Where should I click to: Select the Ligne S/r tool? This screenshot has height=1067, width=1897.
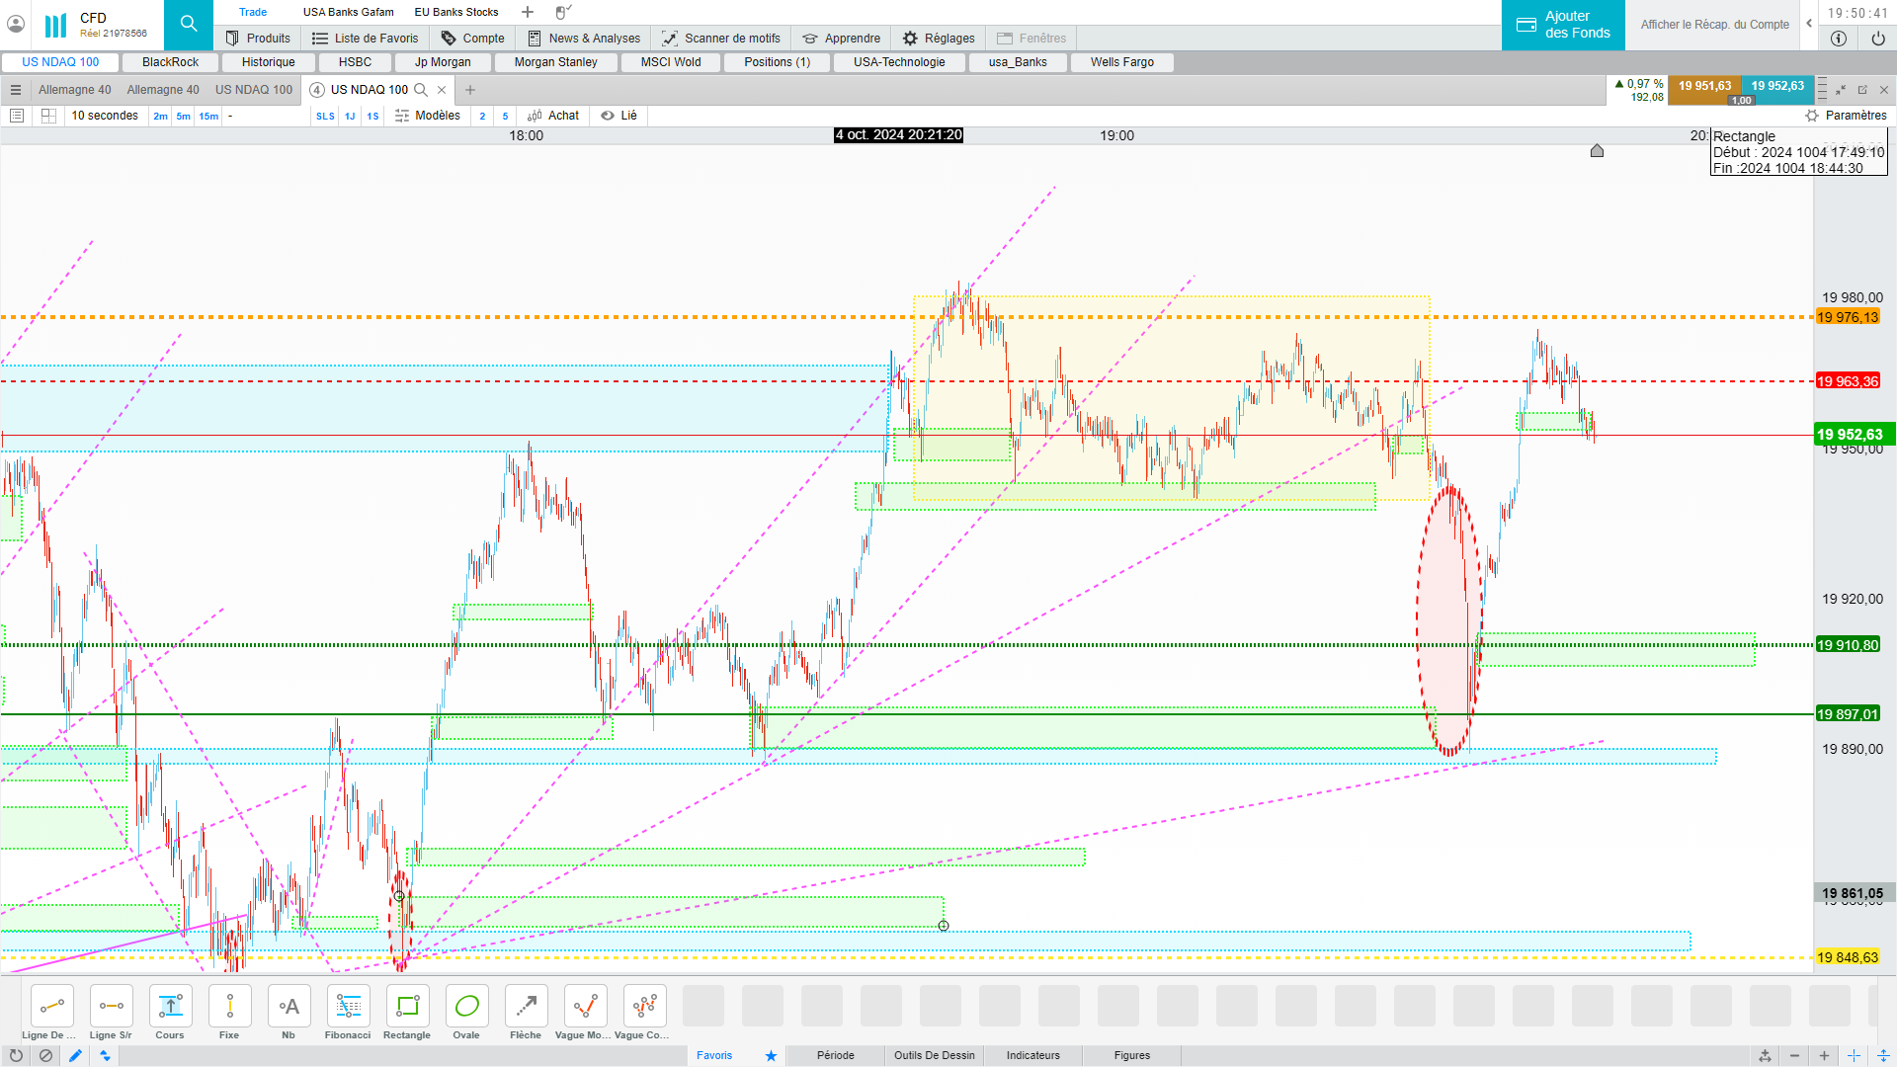(111, 1007)
